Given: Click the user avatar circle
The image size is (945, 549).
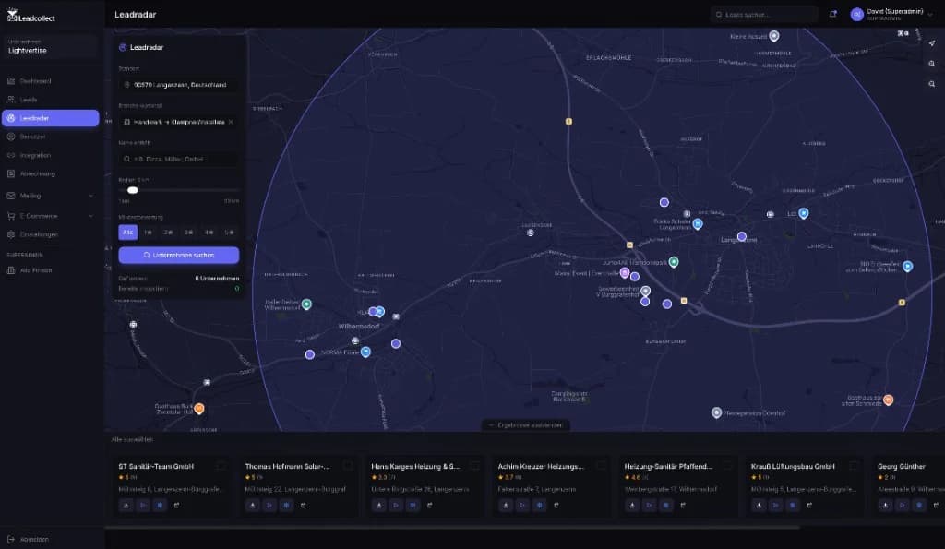Looking at the screenshot, I should 856,15.
